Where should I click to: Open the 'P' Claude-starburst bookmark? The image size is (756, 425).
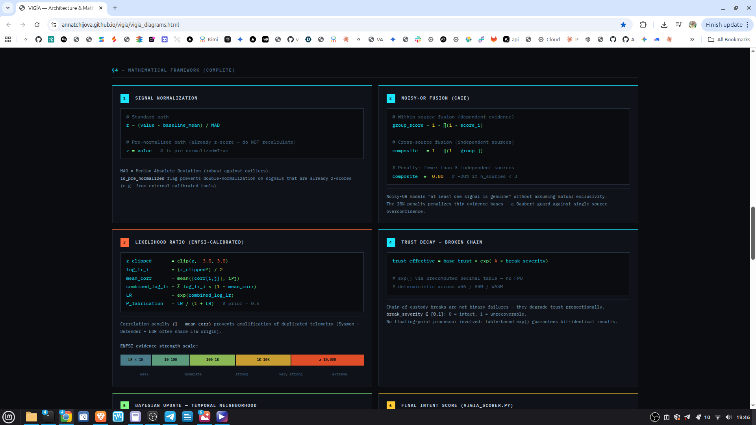point(573,39)
